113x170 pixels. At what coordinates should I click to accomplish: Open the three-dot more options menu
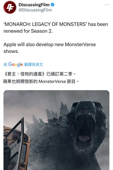[107, 5]
